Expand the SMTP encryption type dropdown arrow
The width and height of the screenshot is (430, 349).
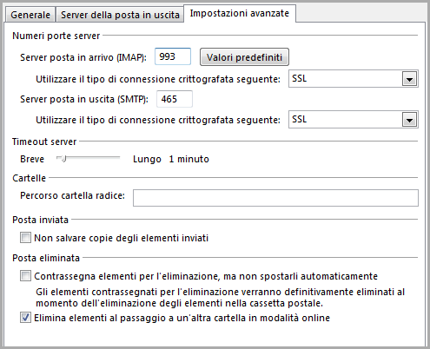[x=409, y=120]
